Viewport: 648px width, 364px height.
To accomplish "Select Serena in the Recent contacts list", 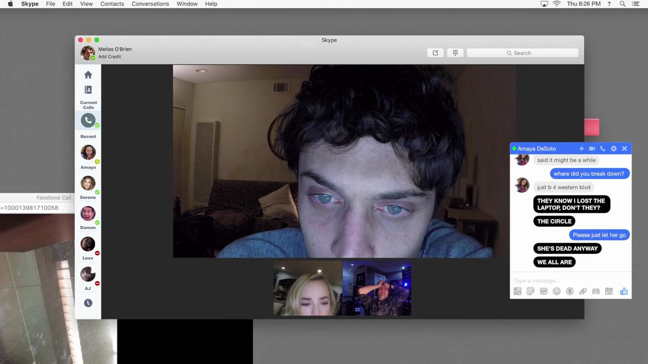I will [x=88, y=185].
